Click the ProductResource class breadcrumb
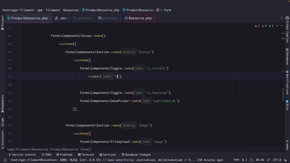The image size is (290, 163). tap(140, 10)
